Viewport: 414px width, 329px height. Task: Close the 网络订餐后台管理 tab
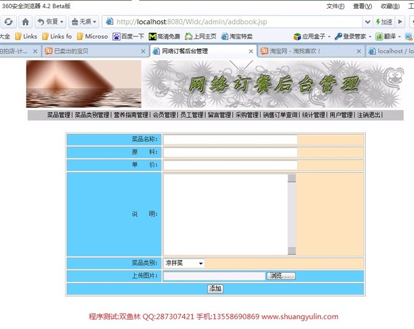tap(251, 51)
